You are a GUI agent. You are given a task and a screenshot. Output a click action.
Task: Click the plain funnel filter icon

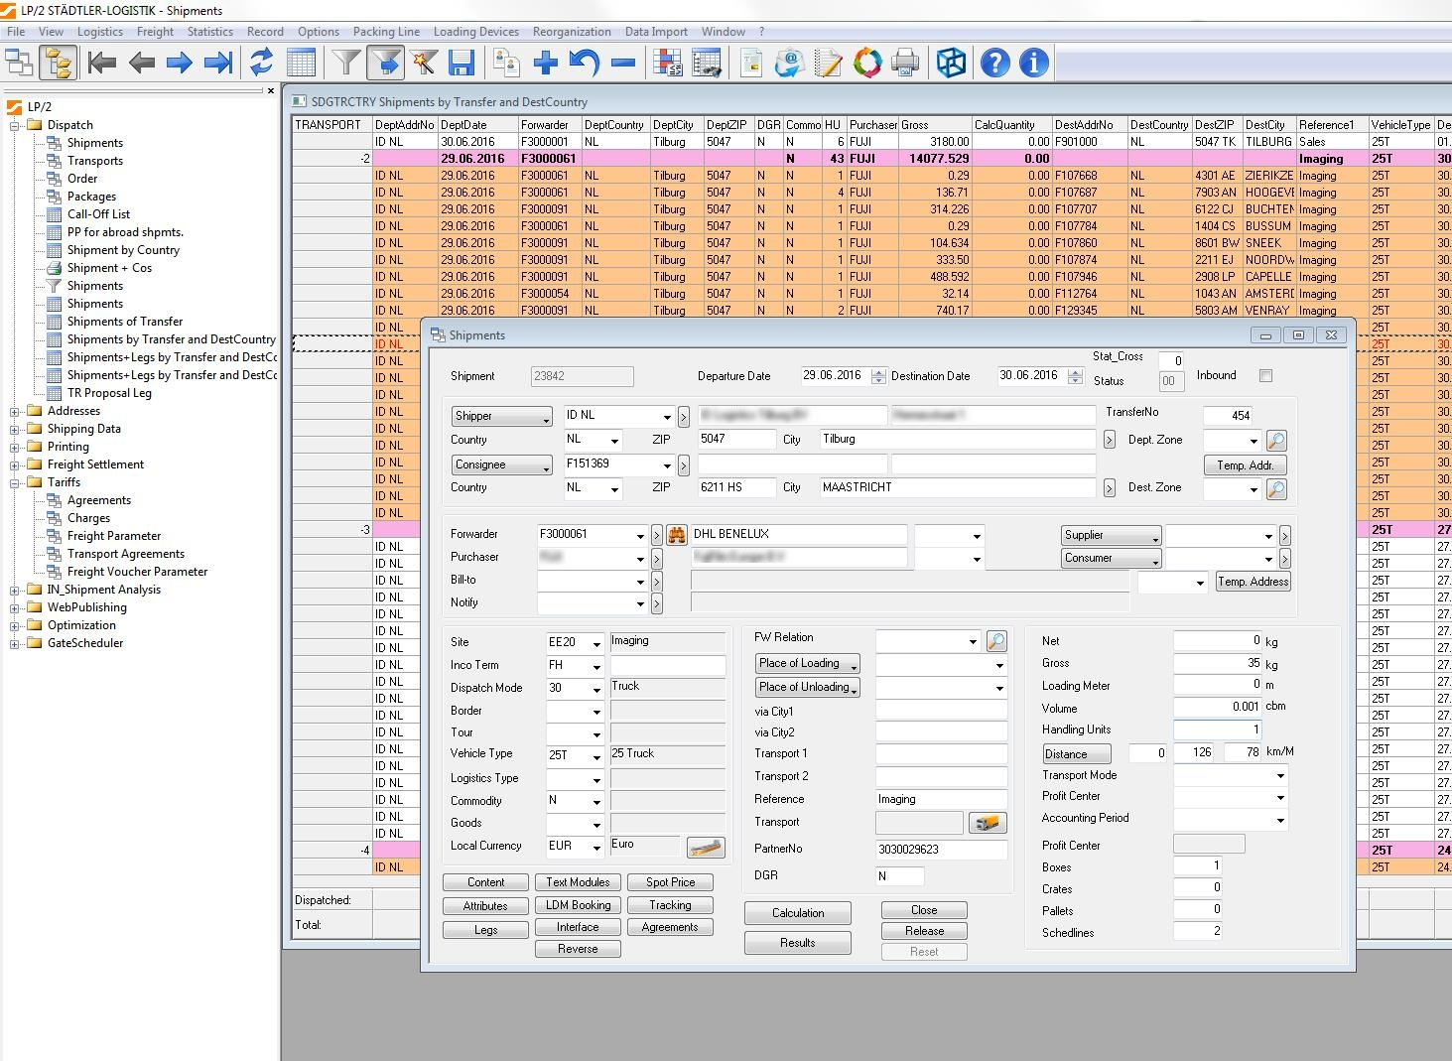[x=345, y=64]
